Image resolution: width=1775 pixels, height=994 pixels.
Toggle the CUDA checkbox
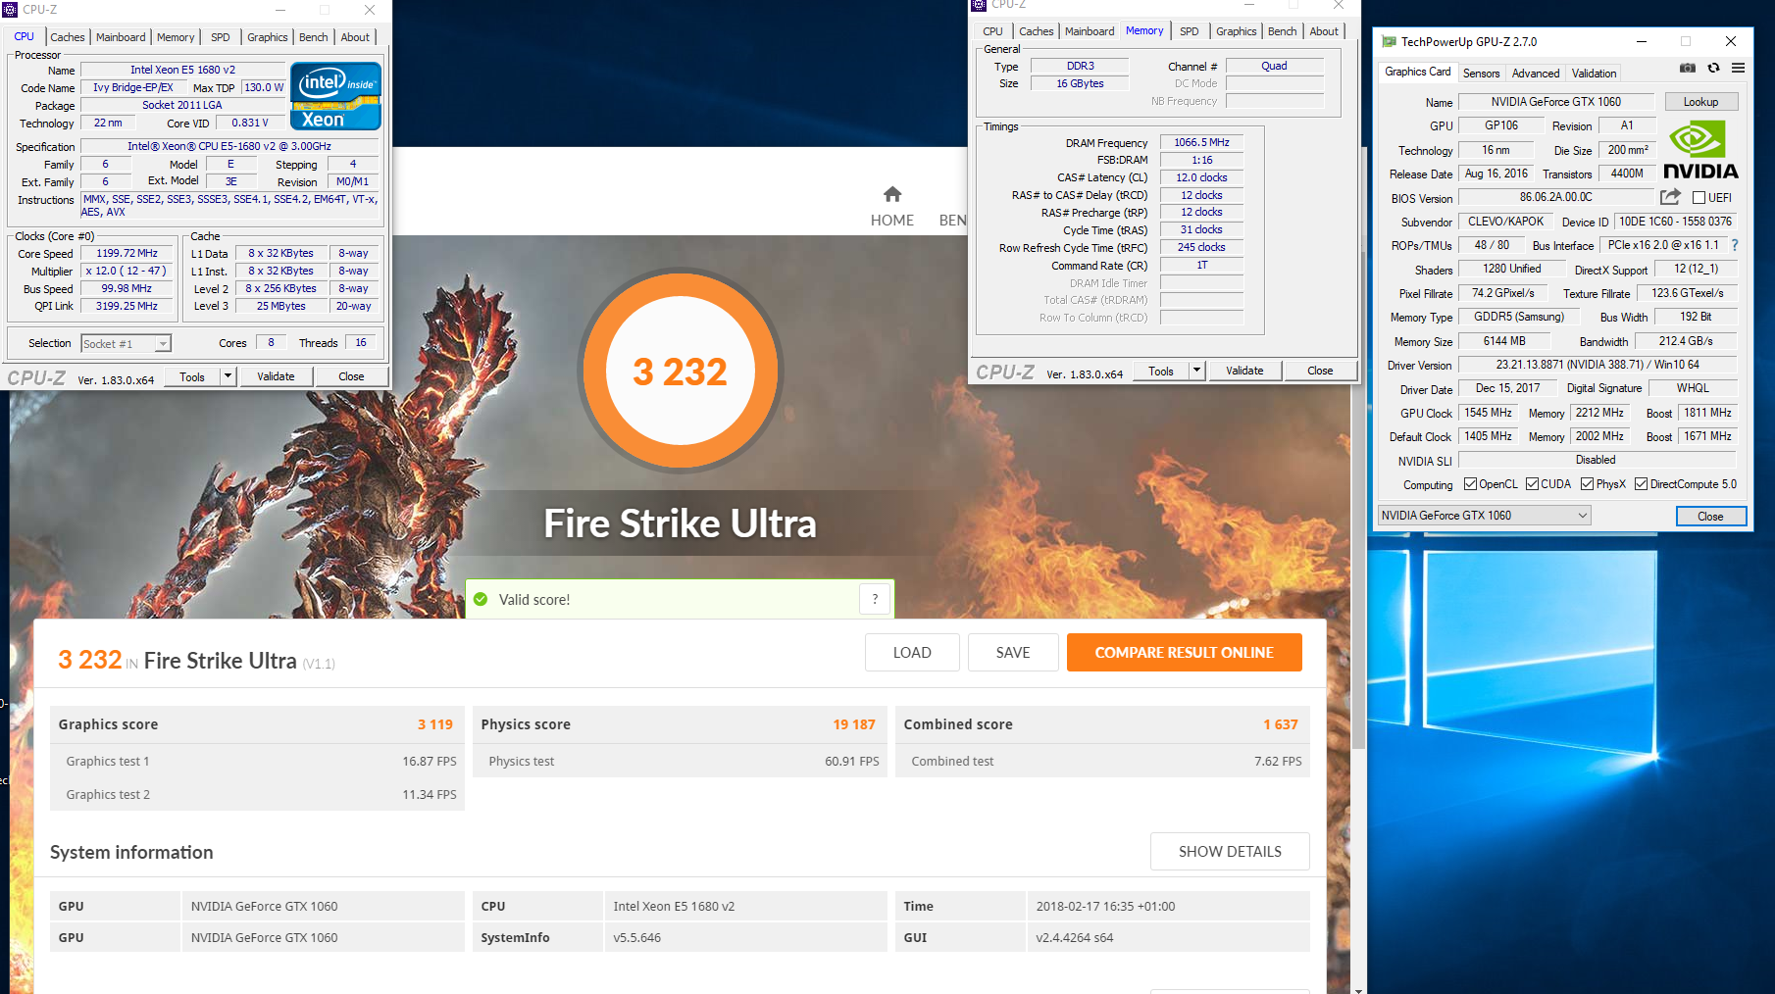pos(1532,484)
